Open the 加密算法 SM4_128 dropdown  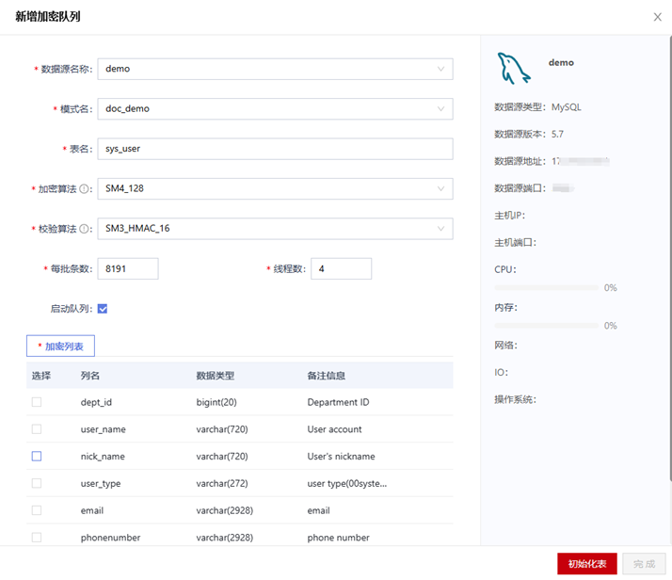coord(275,189)
